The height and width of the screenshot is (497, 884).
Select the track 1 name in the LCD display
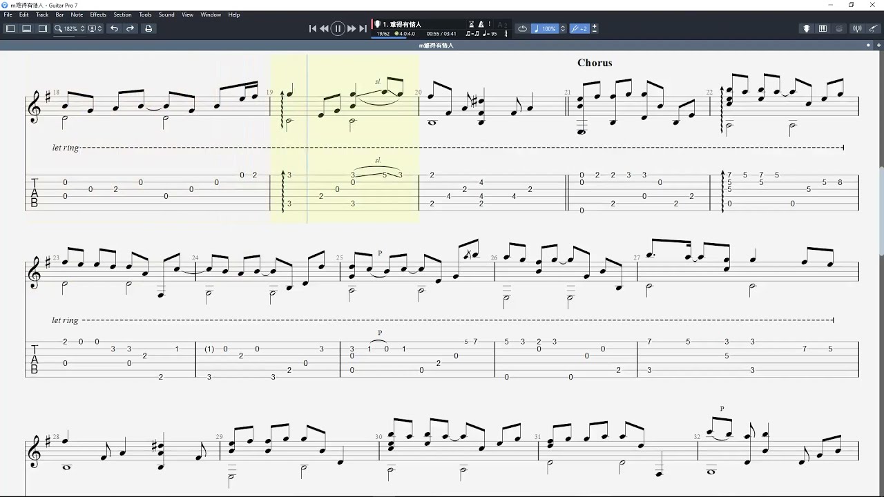(x=402, y=24)
